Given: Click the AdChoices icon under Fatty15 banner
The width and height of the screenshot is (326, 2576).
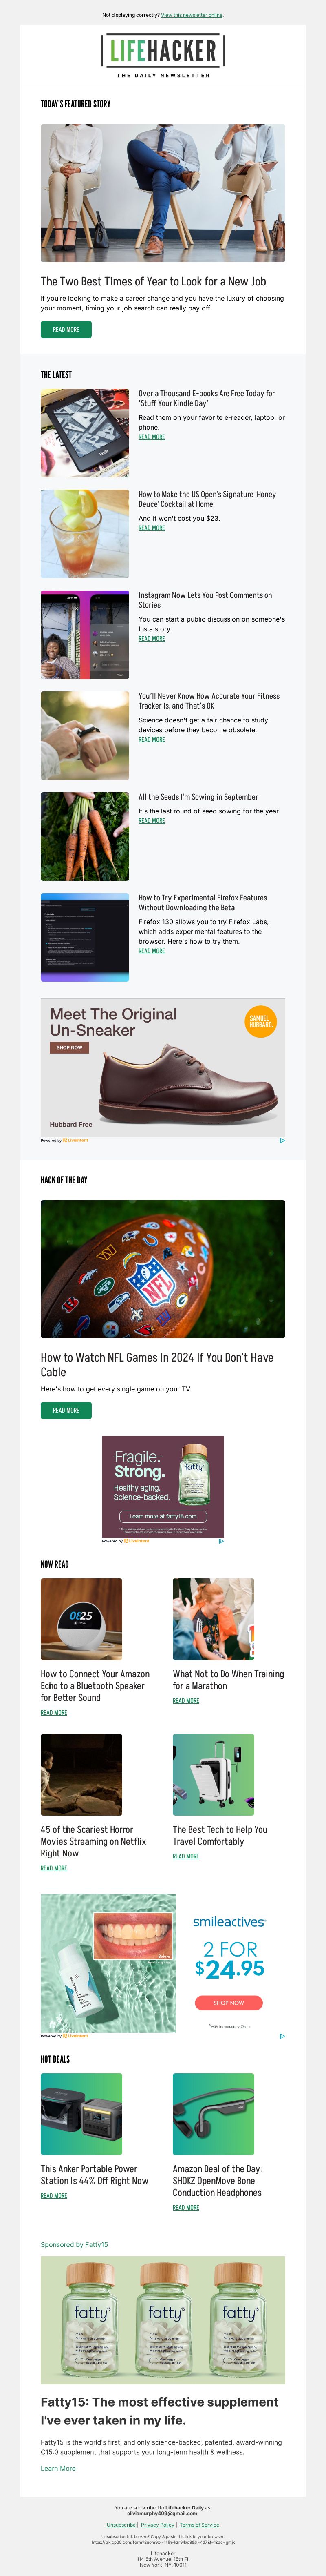Looking at the screenshot, I should tap(220, 1541).
